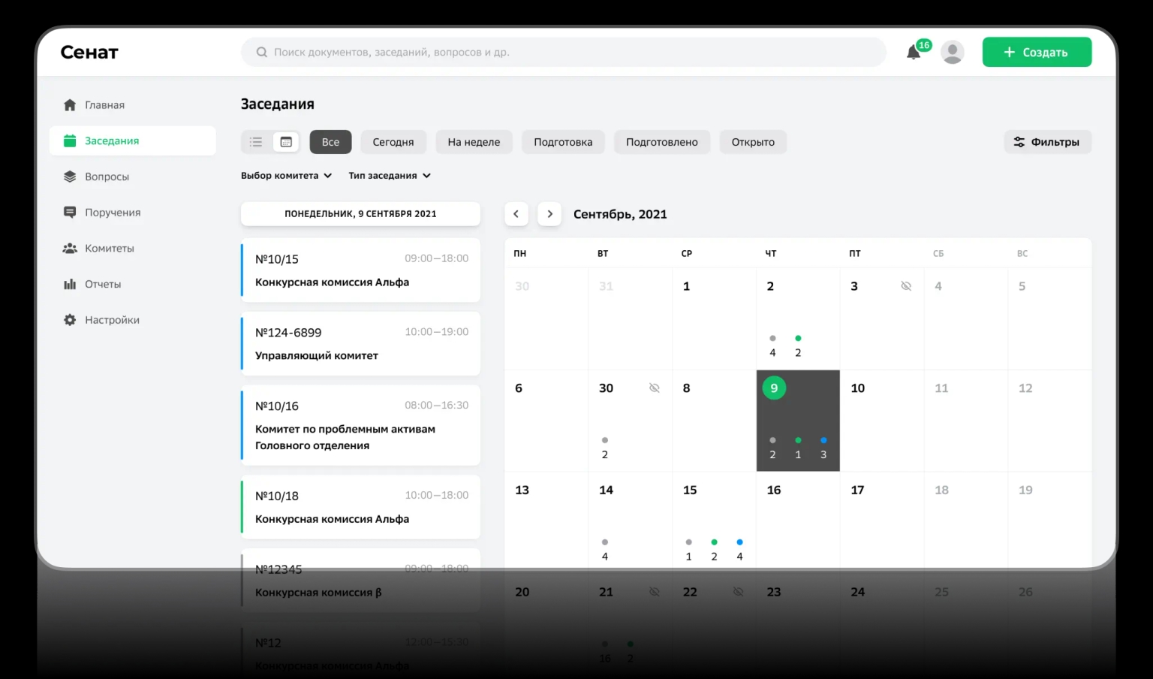
Task: Open meeting card №10/16
Action: click(x=360, y=425)
